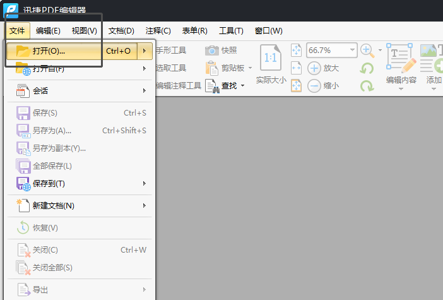
Task: Select 保存(S) from the file menu
Action: point(80,113)
